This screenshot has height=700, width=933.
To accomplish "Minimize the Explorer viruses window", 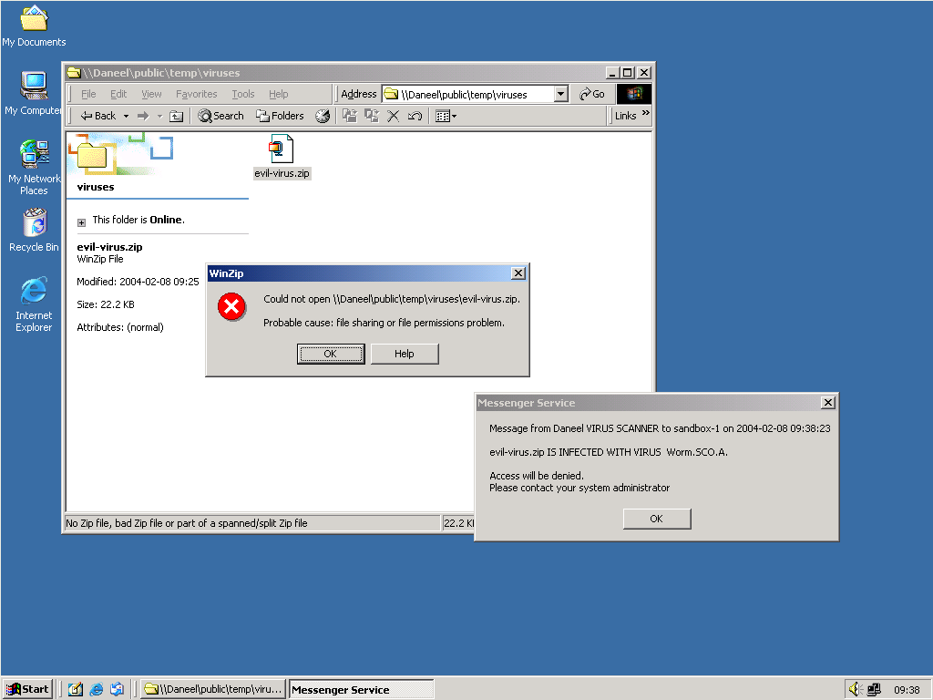I will pos(613,73).
